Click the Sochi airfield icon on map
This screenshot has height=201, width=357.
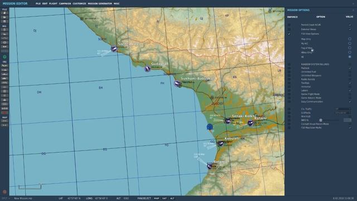(114, 49)
